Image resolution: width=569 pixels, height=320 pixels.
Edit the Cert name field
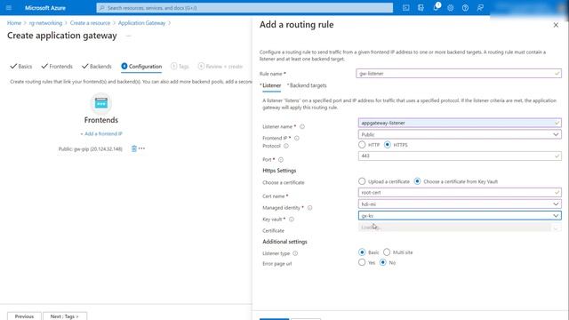point(460,193)
